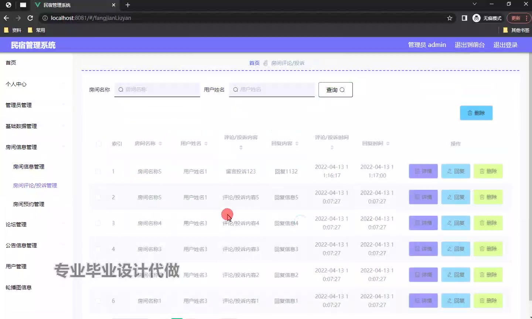Open the 常用 bookmark folder
This screenshot has width=532, height=319.
click(37, 30)
